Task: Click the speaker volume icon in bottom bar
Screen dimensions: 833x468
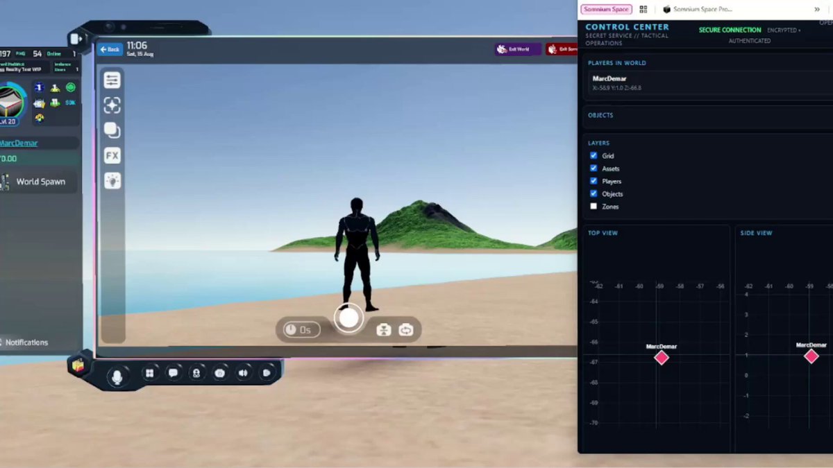Action: (x=243, y=373)
